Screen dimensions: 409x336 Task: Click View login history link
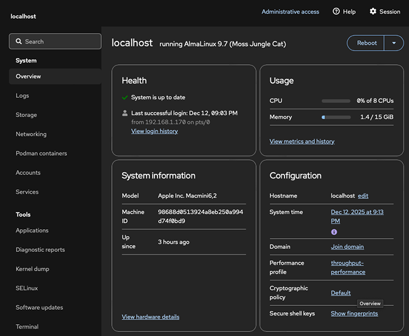point(155,131)
